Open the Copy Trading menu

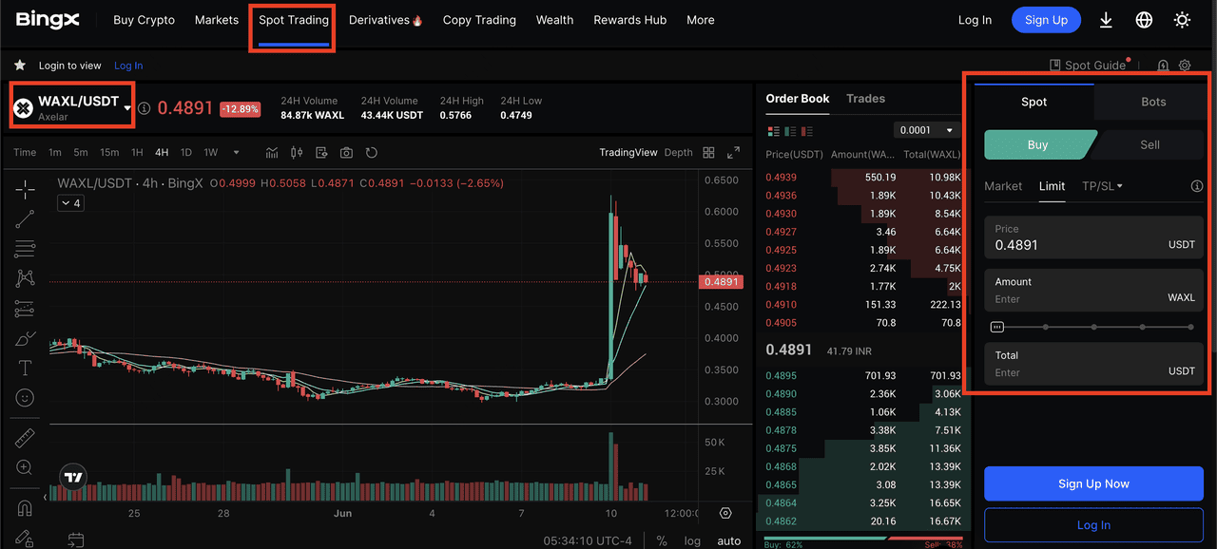click(479, 20)
